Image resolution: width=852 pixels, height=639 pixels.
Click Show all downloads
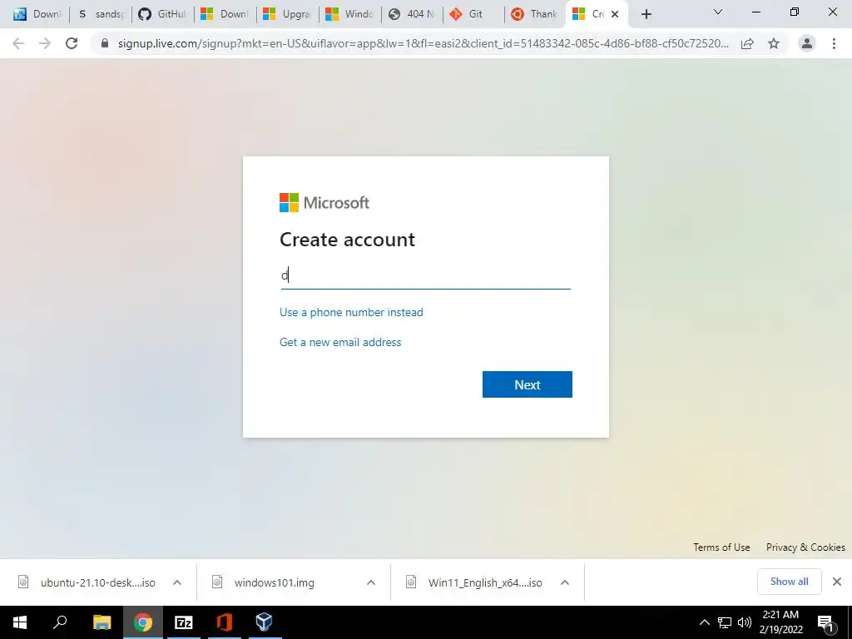tap(789, 582)
